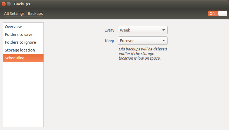Open the Folders to save section
Screen dimensions: 229x130
(x=23, y=35)
